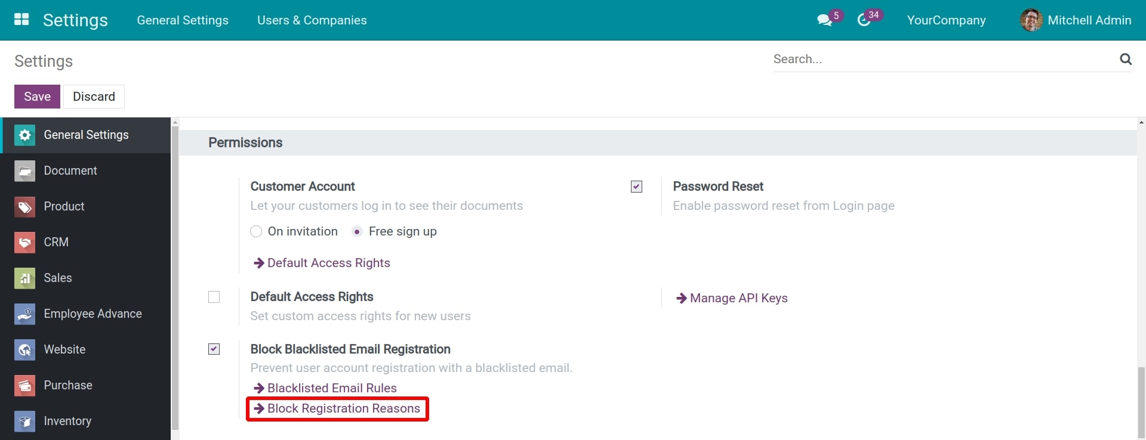Switch to General Settings menu item
The image size is (1146, 440).
(182, 20)
